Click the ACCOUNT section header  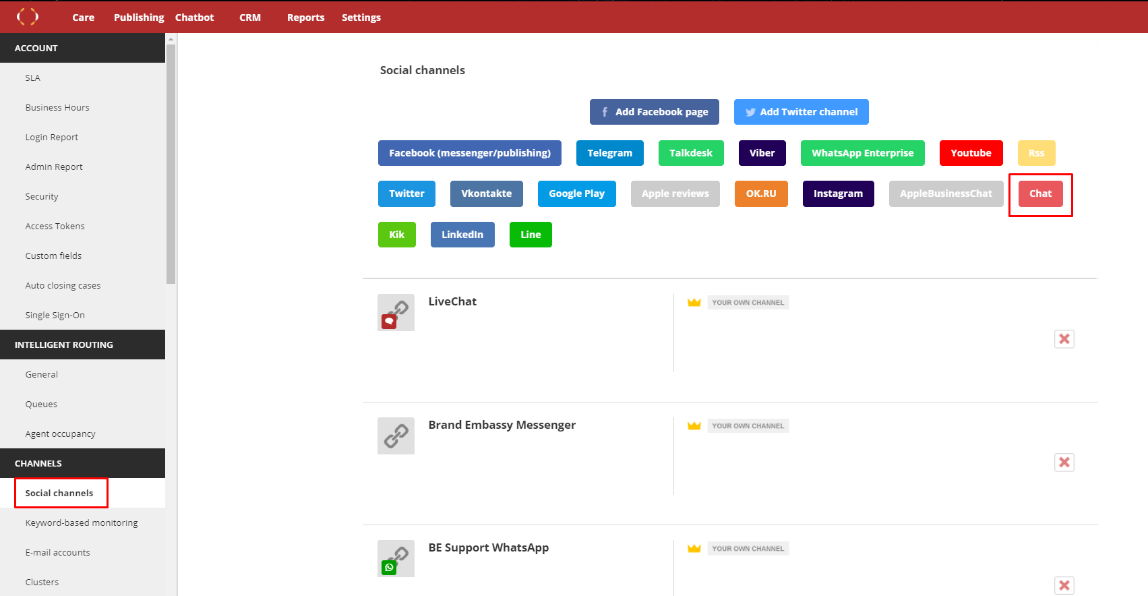[82, 48]
